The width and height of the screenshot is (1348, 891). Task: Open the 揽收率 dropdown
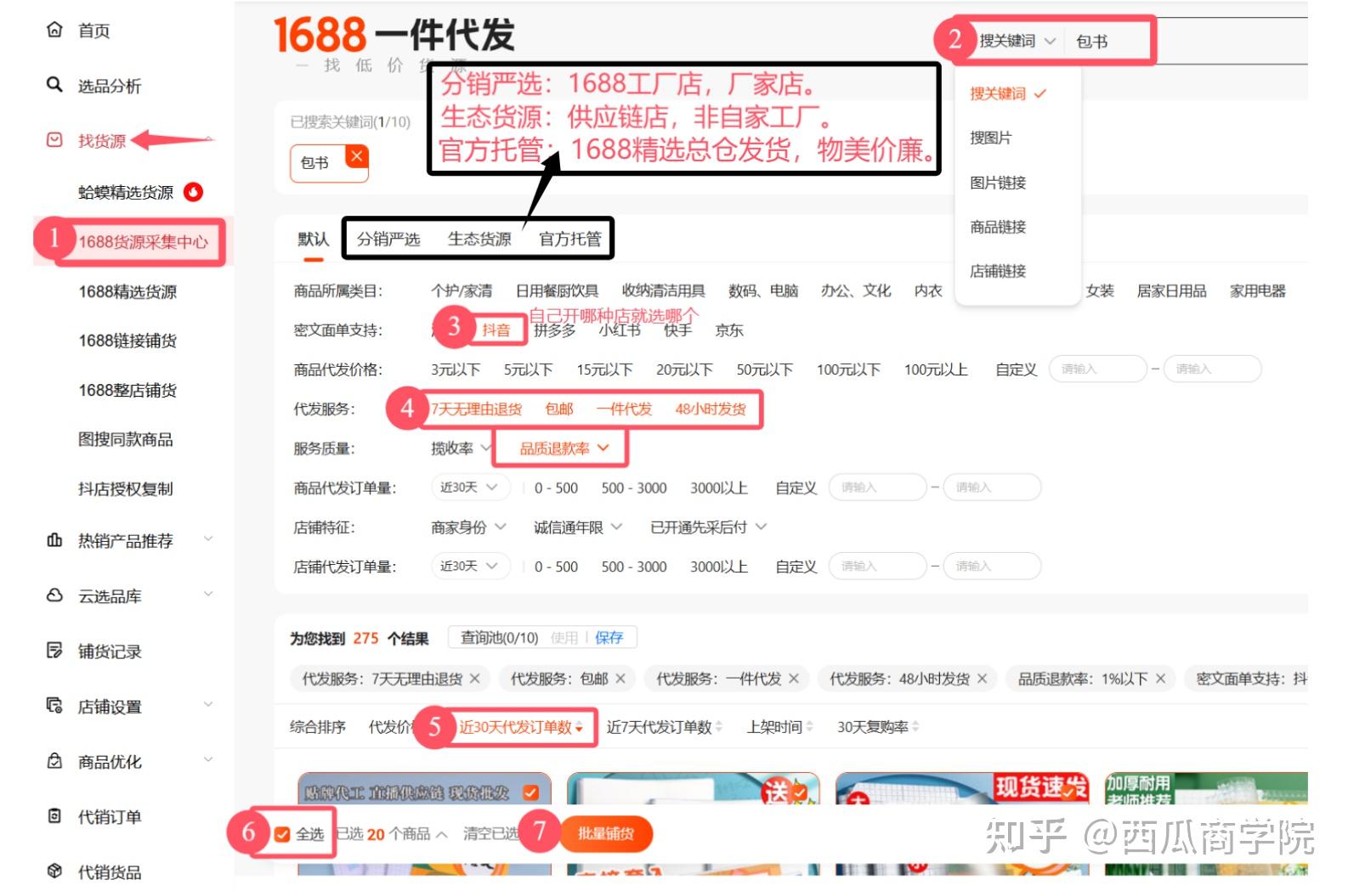(x=461, y=448)
